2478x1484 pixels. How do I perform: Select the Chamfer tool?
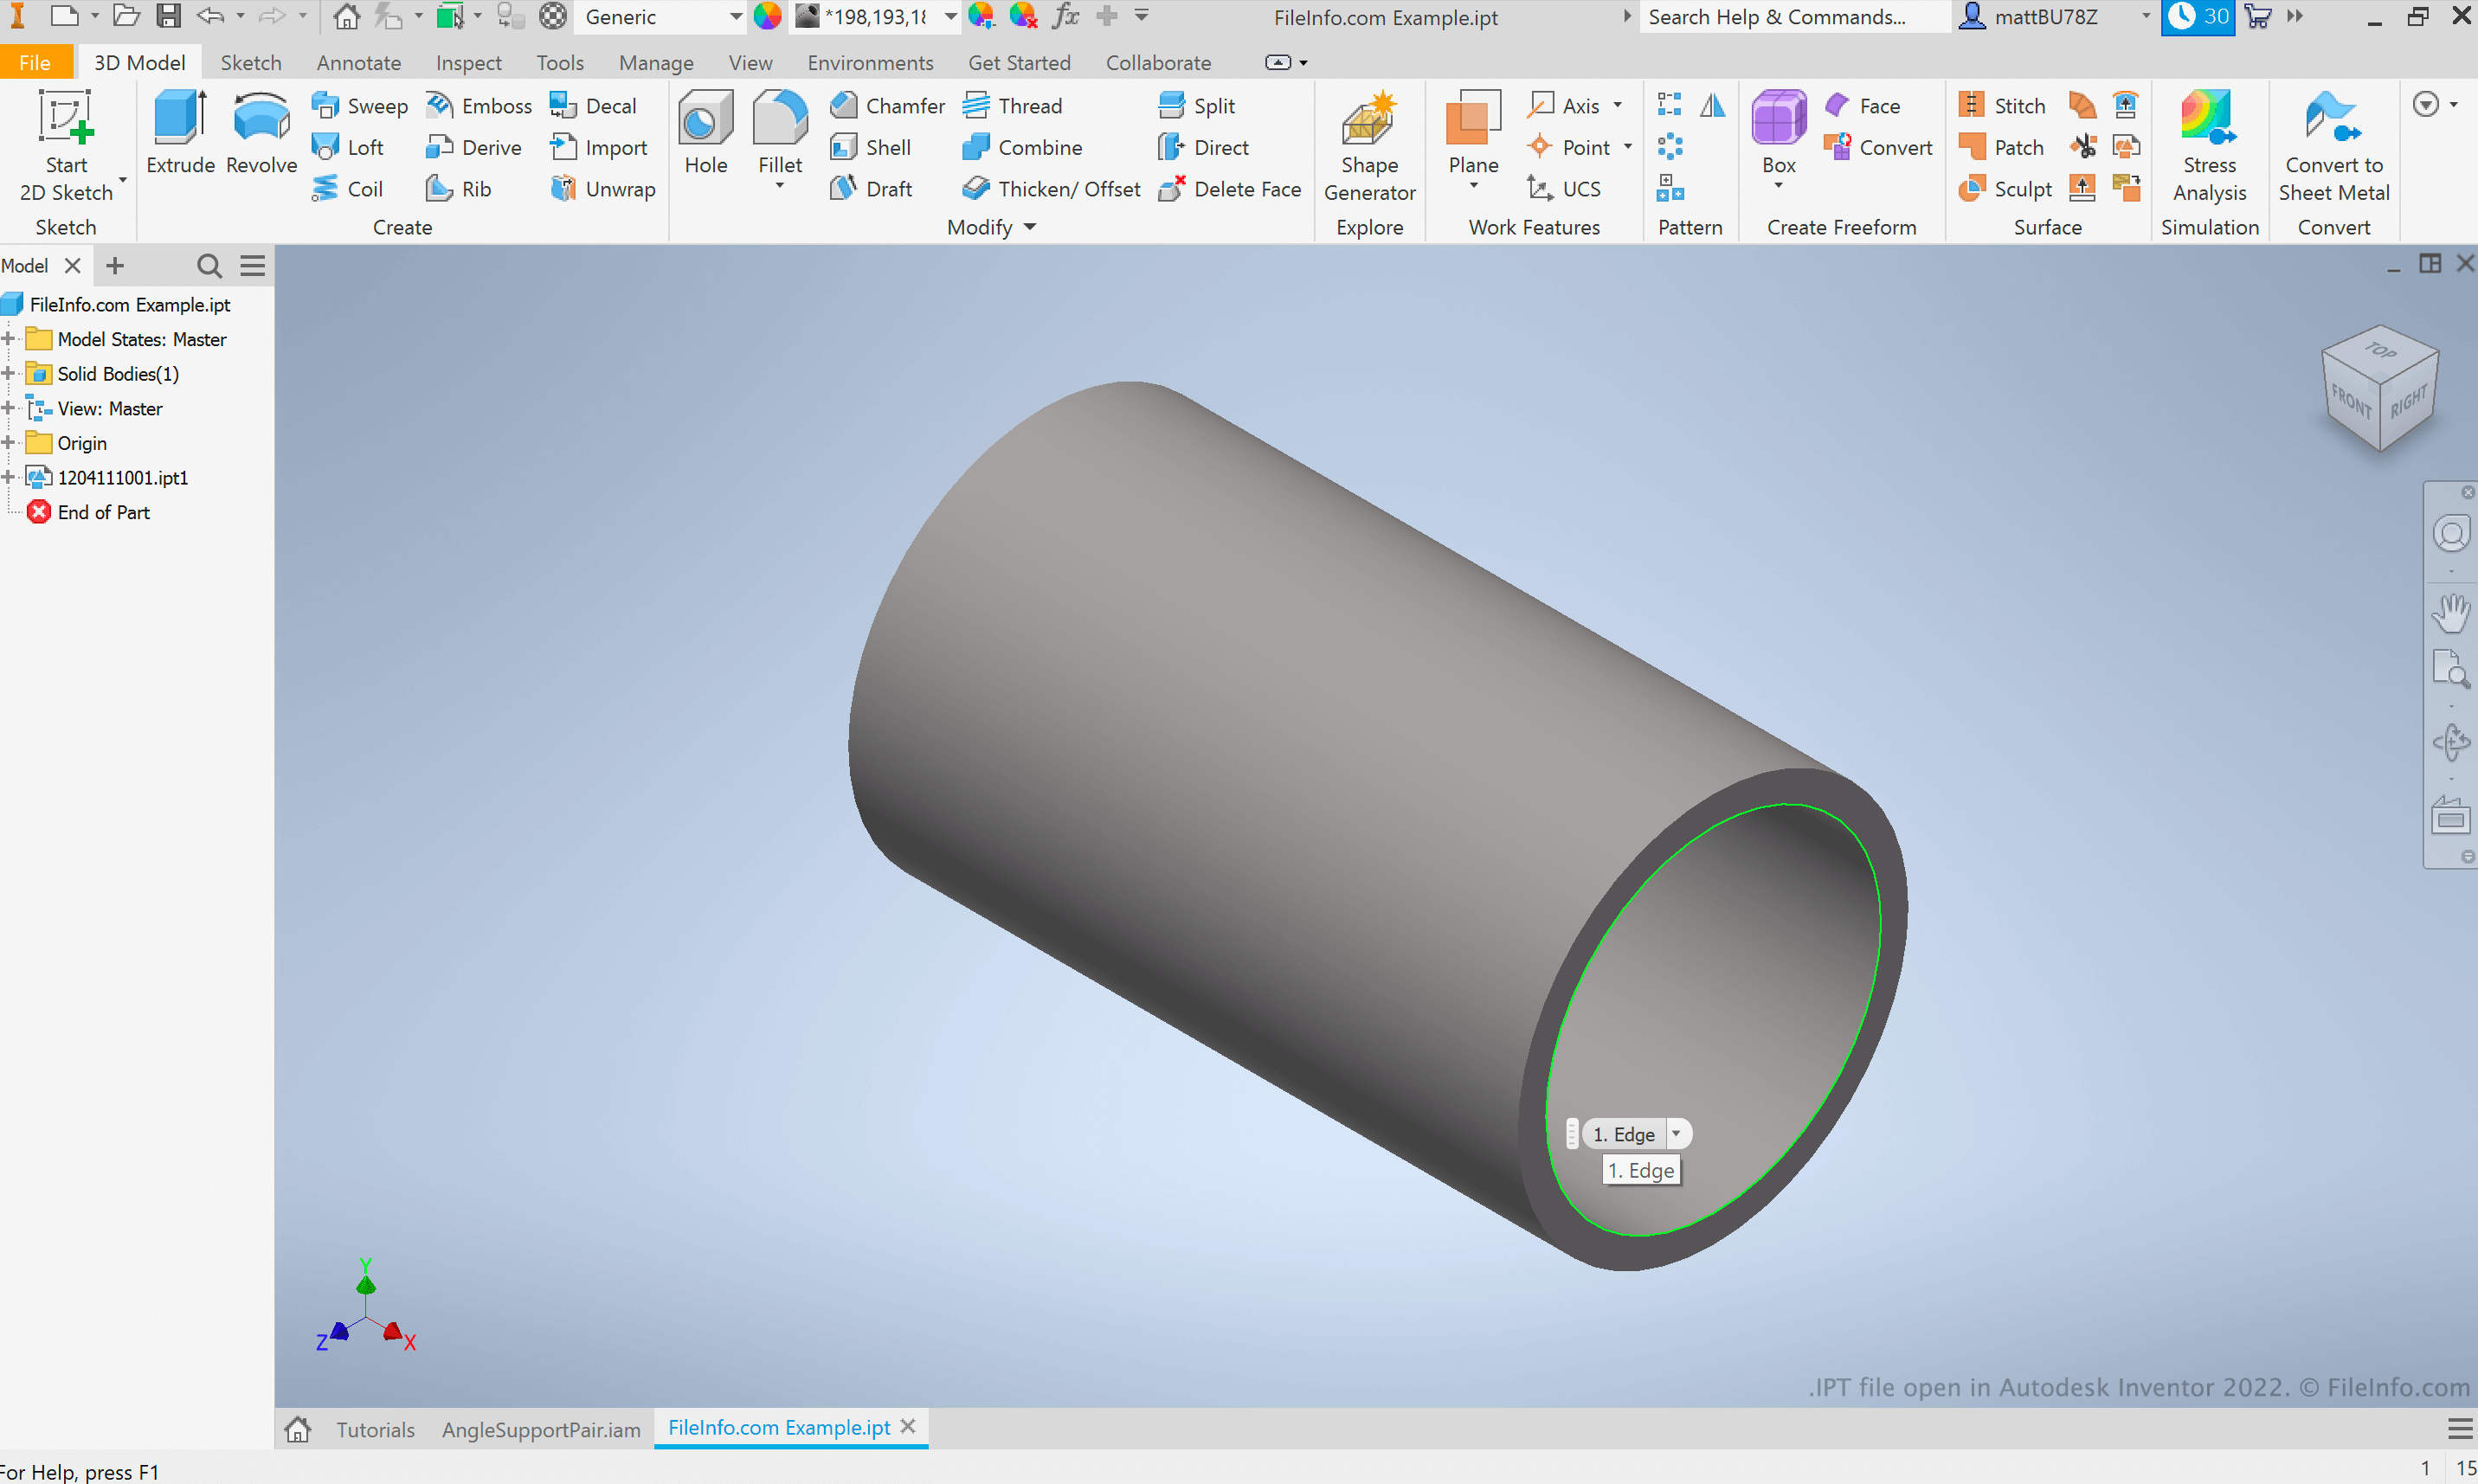pos(886,105)
